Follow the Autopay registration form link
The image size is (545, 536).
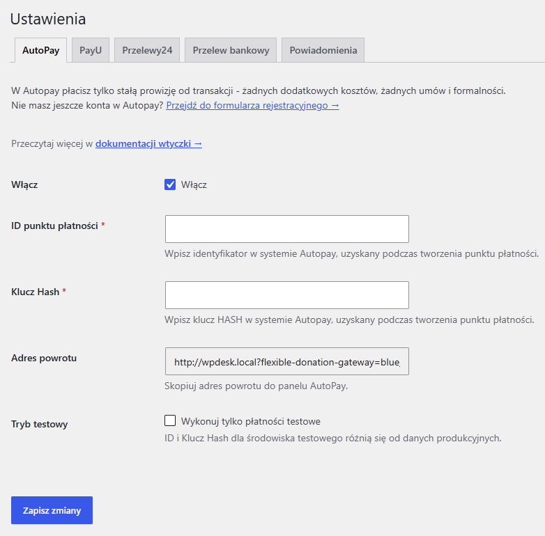[x=252, y=105]
